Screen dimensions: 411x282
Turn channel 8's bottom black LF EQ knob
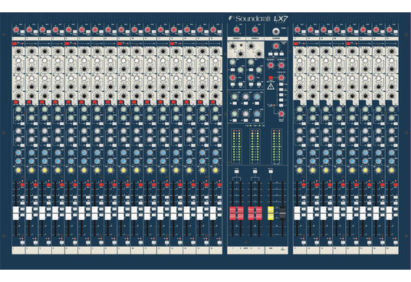coord(110,96)
